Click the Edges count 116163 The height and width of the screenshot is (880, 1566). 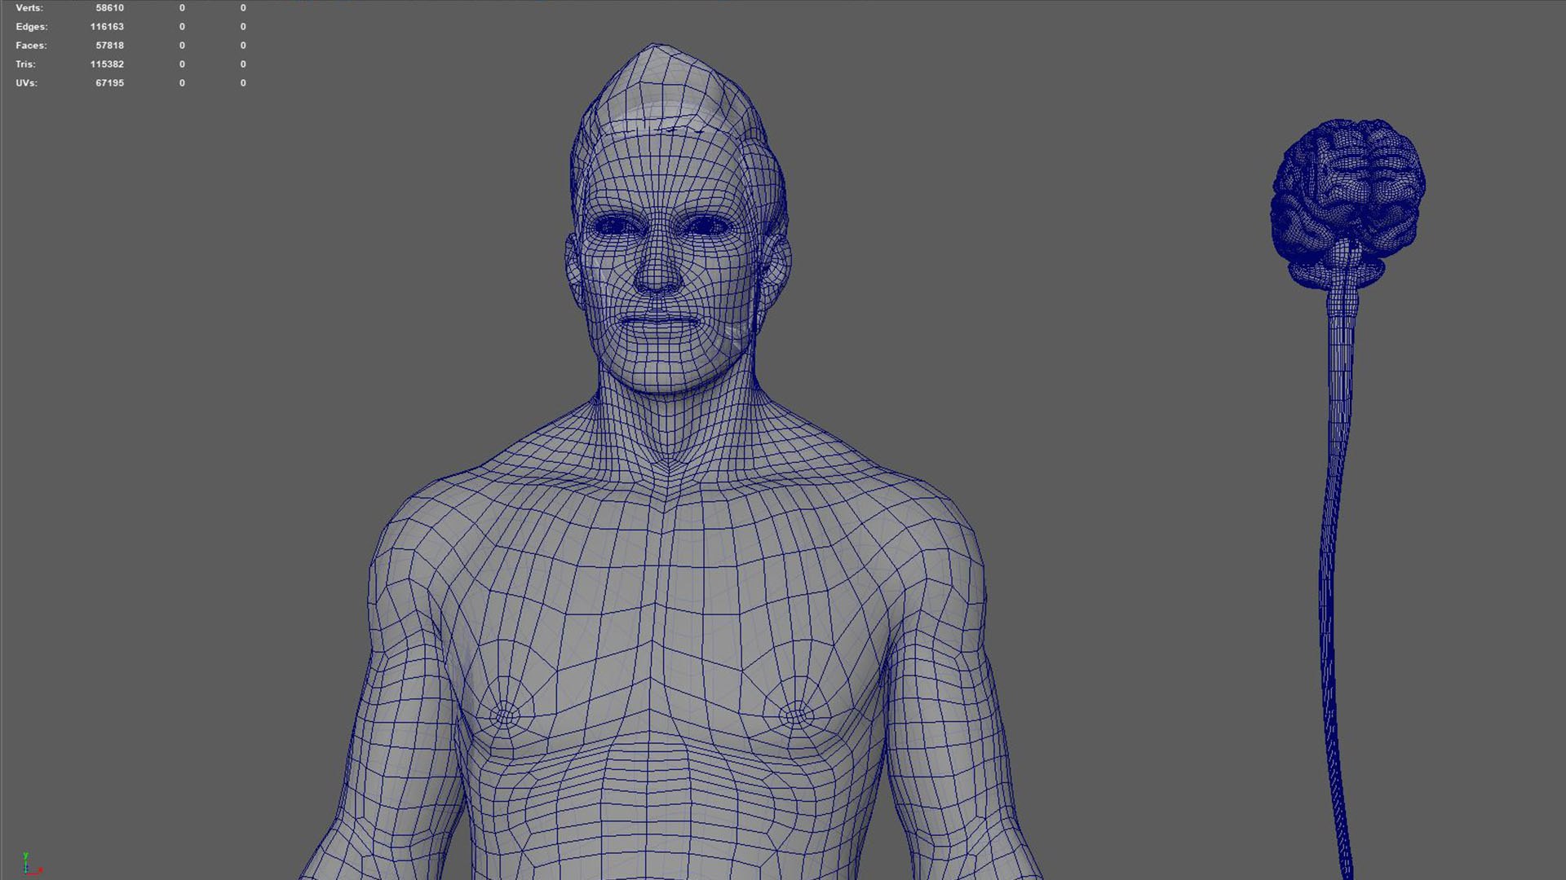point(107,27)
